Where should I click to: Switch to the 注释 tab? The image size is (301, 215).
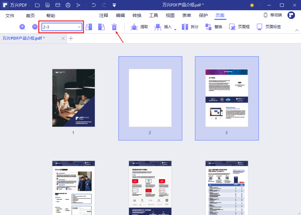click(104, 15)
